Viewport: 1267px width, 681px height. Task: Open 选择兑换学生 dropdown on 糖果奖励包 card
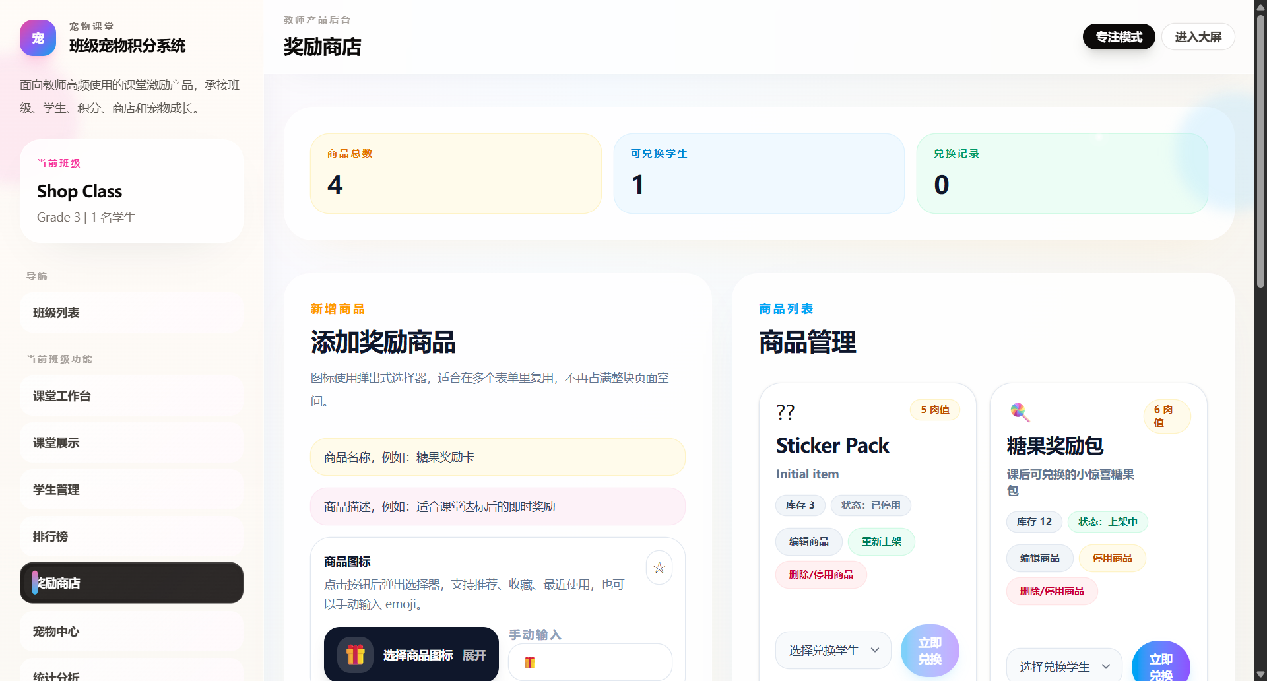pyautogui.click(x=1062, y=666)
